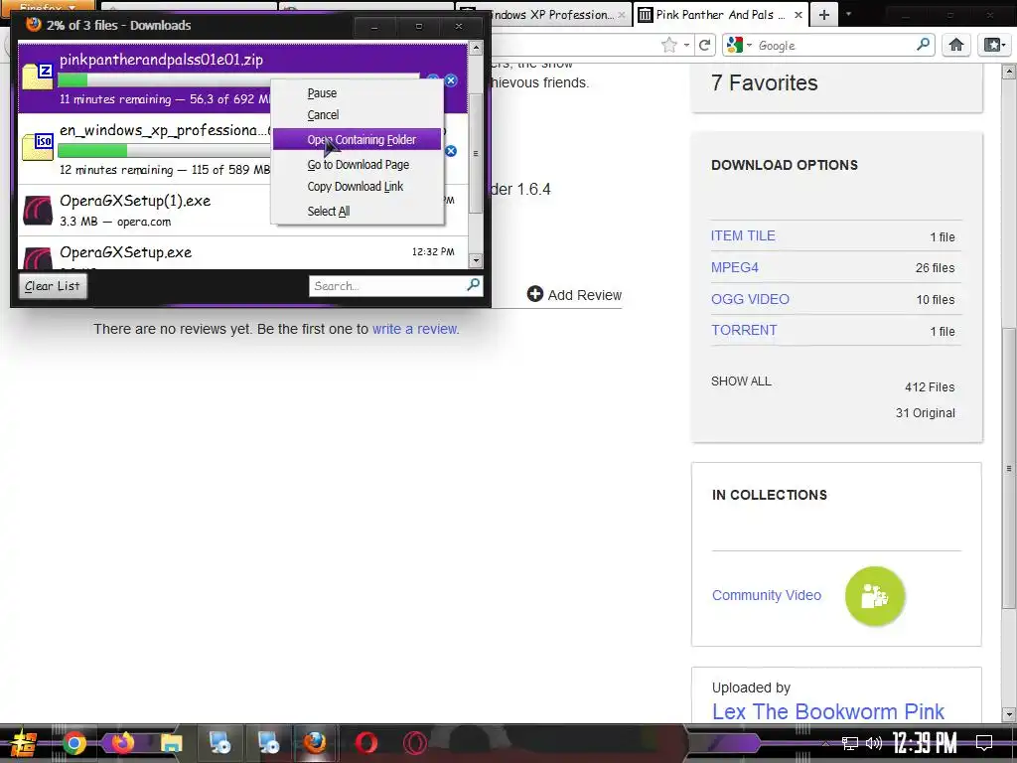Open the Opera GX taskbar icon
1017x763 pixels.
click(415, 743)
